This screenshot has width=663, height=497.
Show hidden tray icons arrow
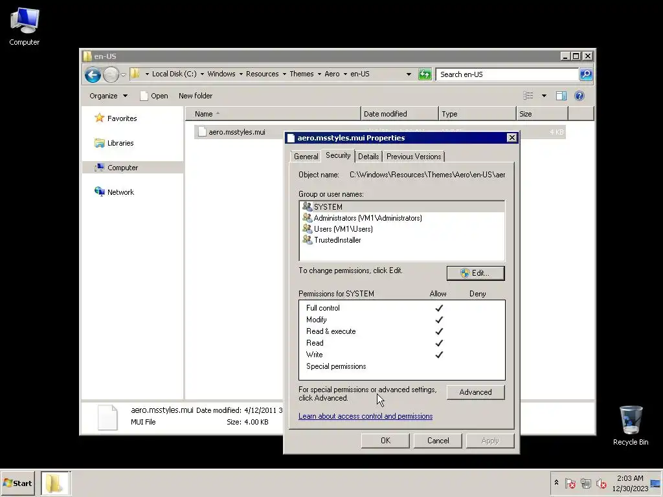(x=556, y=483)
